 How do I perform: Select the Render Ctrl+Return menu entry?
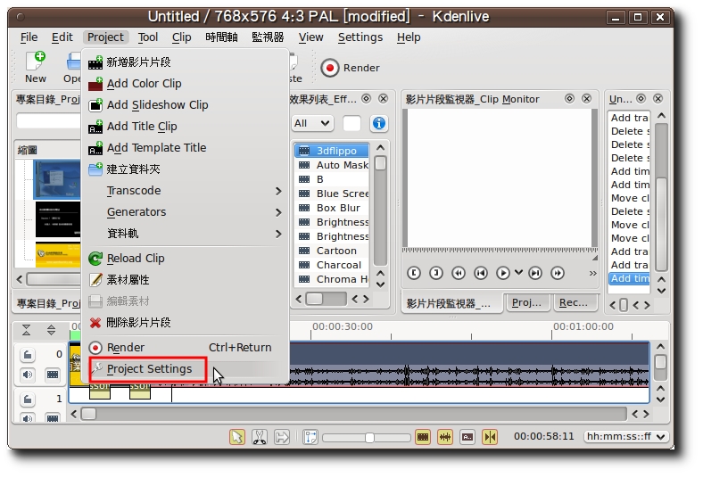(185, 348)
